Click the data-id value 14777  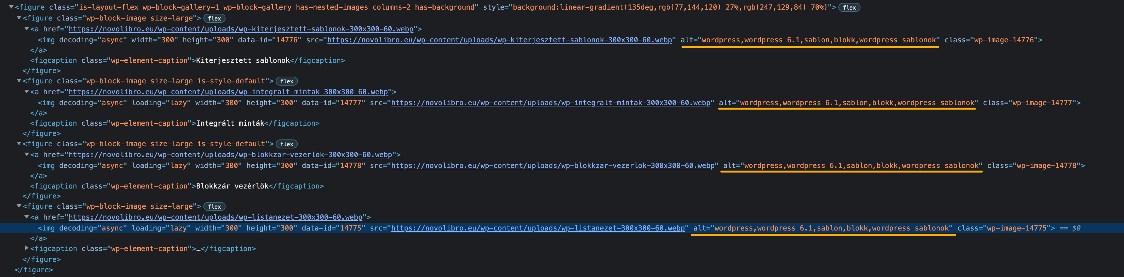pos(351,102)
